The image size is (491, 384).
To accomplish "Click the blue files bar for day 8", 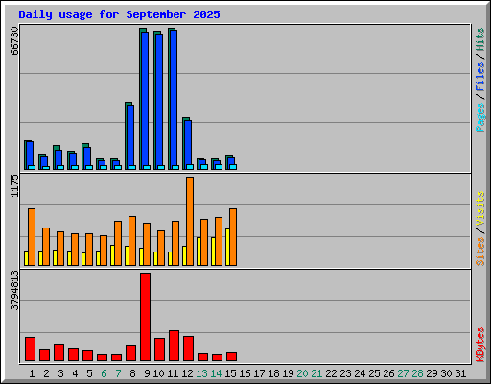I will (130, 135).
